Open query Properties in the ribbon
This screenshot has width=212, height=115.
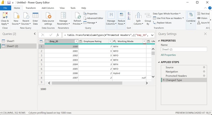pos(90,14)
